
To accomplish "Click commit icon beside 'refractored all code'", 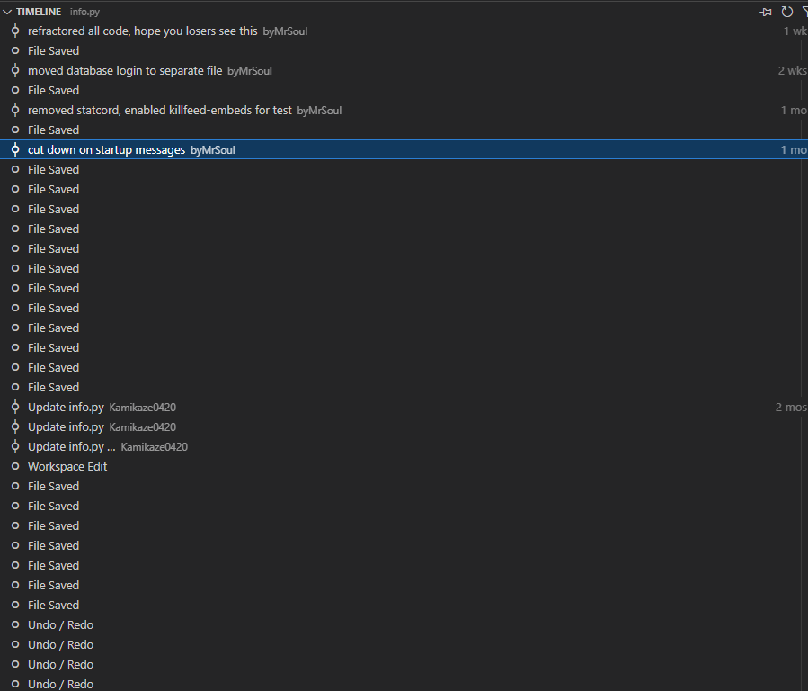I will 15,31.
